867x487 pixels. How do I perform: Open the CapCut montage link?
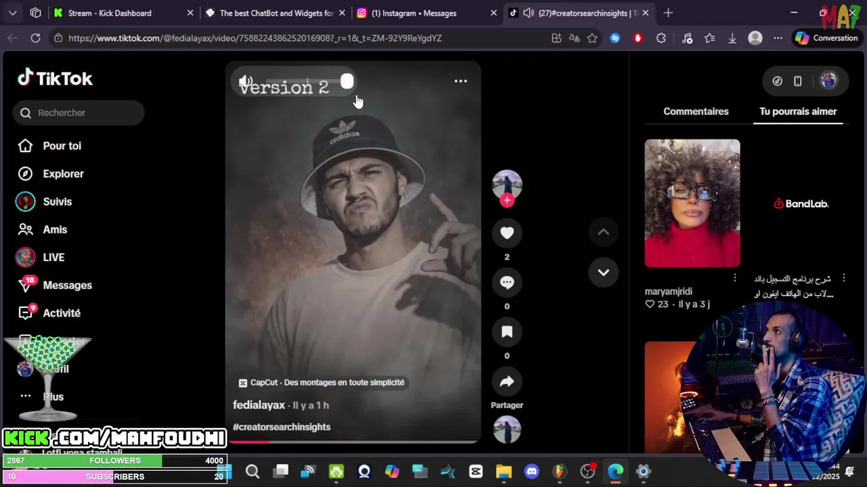tap(322, 382)
